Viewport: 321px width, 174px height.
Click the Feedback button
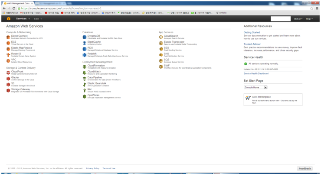[x=305, y=168]
